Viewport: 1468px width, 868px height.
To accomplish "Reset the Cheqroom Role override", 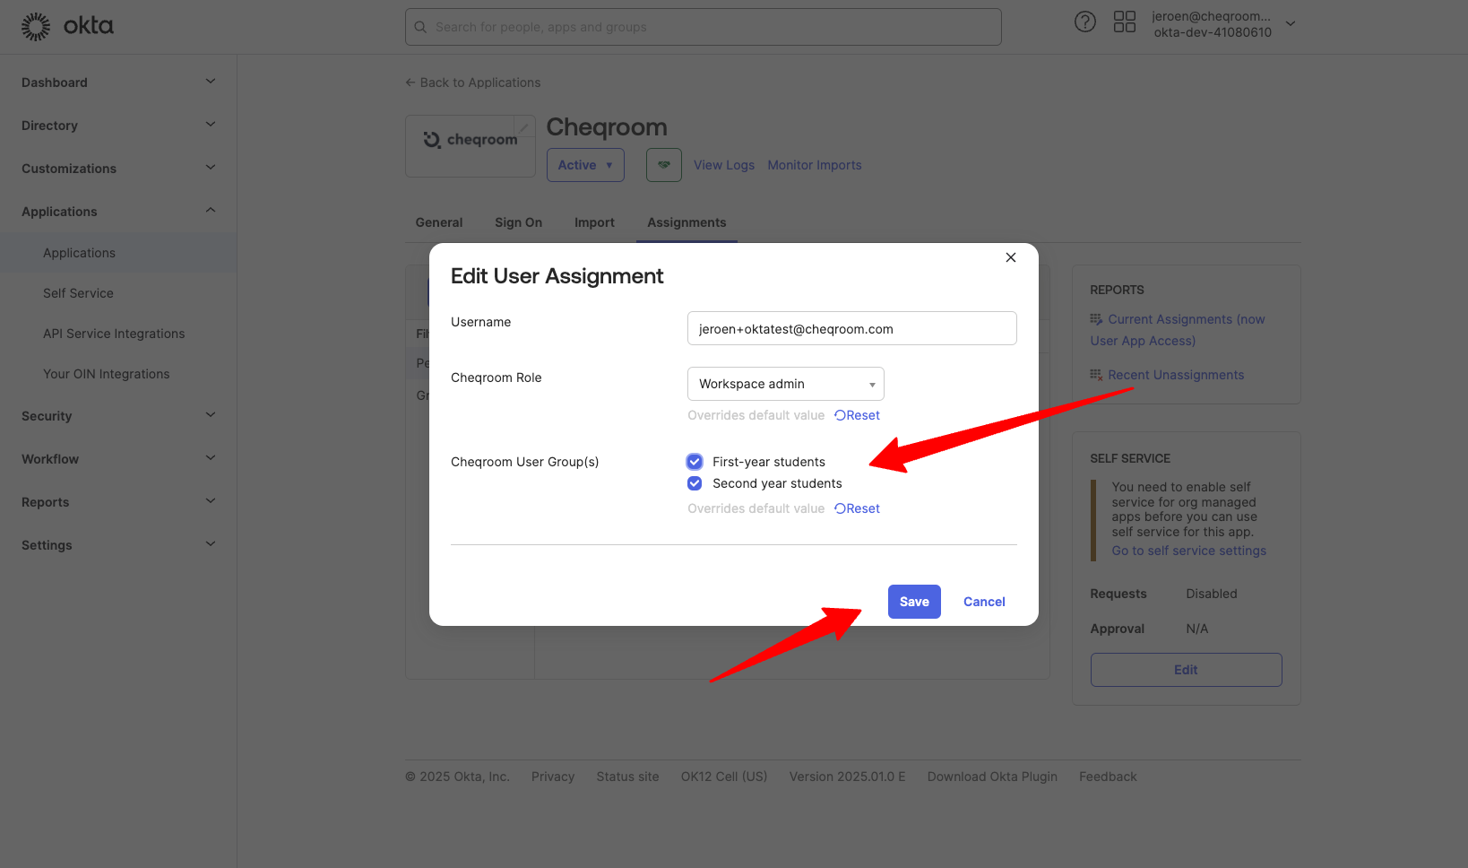I will [x=858, y=415].
